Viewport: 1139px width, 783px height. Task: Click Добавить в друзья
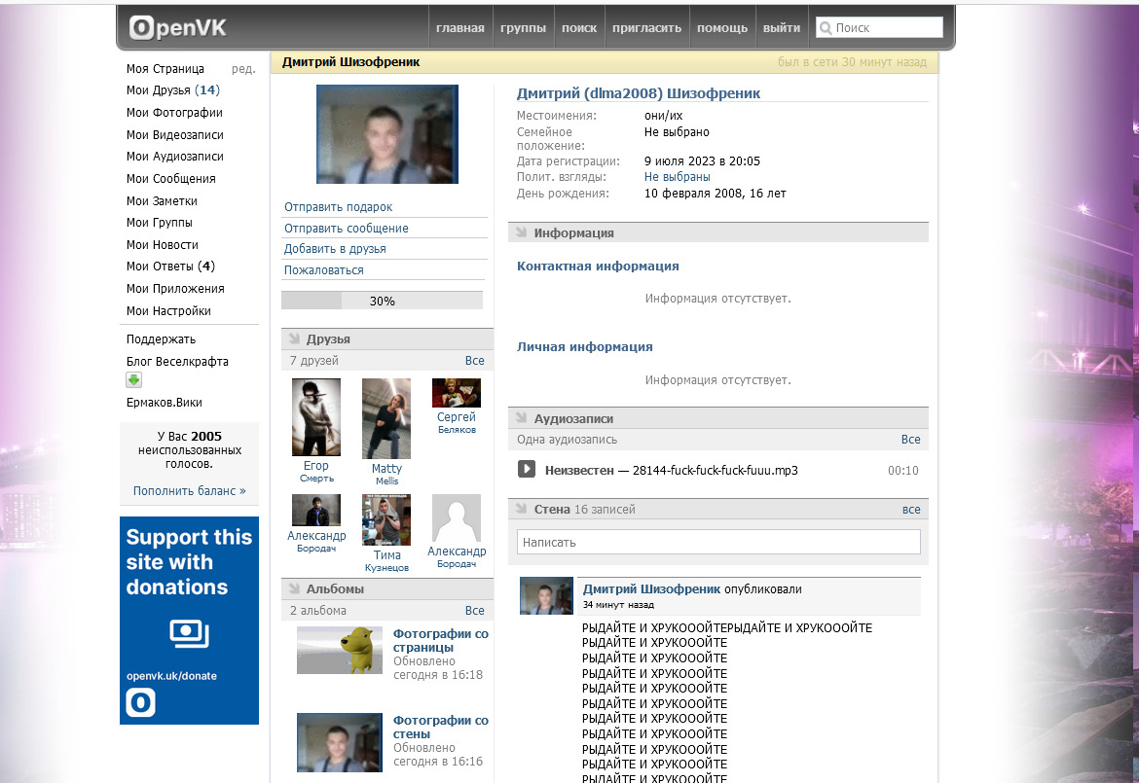pos(335,249)
